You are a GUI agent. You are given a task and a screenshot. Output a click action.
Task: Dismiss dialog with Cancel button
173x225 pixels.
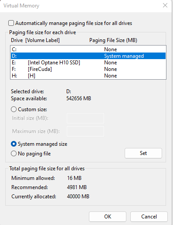point(149,217)
